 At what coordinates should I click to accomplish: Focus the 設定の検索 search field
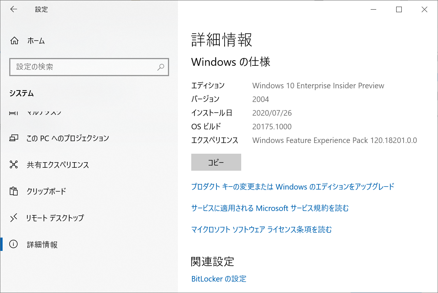pos(89,67)
